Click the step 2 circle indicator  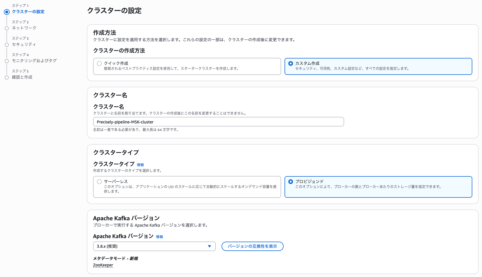(x=7, y=28)
